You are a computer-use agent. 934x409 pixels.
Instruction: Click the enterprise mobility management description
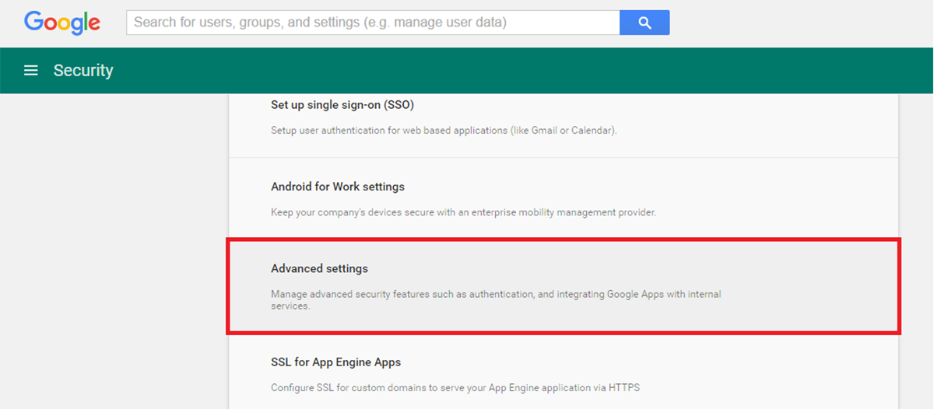463,212
